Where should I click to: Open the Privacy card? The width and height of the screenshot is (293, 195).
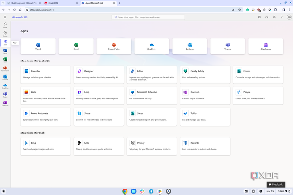(152, 146)
